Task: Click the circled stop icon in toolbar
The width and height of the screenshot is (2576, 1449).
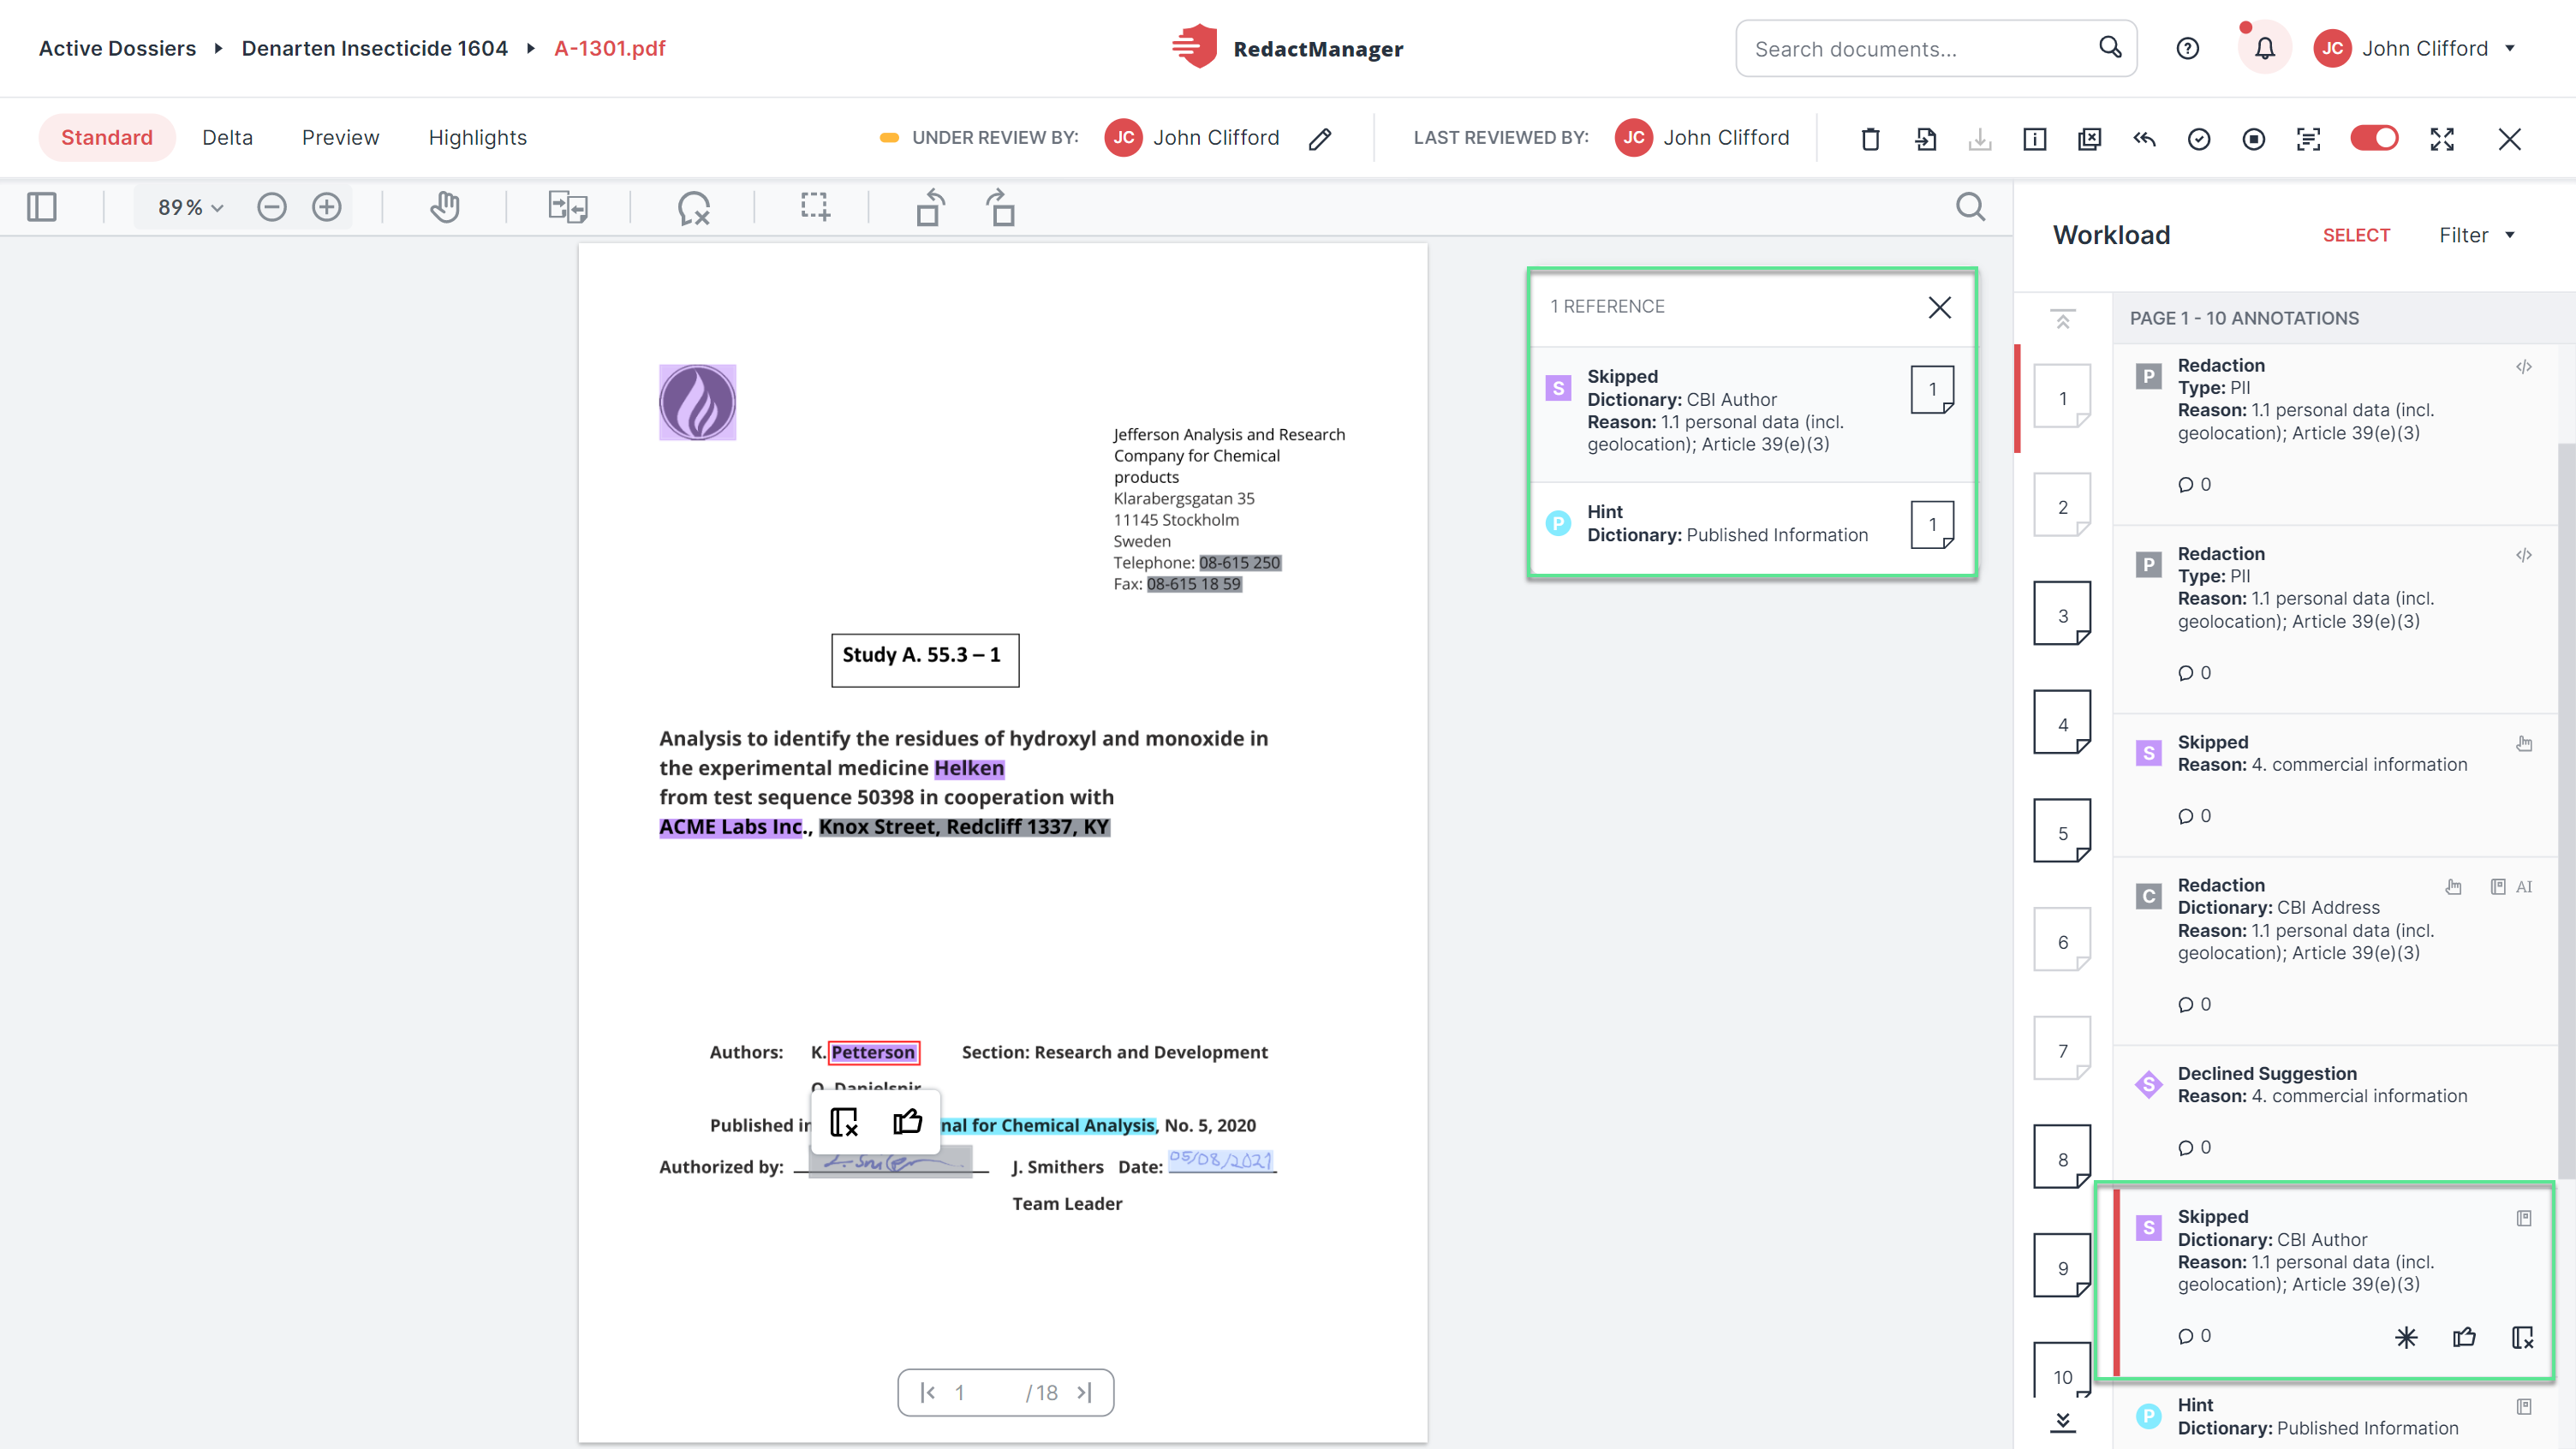Action: pos(2253,139)
